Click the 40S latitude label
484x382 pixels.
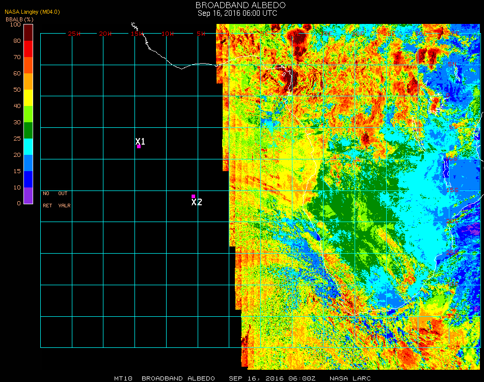point(453,347)
